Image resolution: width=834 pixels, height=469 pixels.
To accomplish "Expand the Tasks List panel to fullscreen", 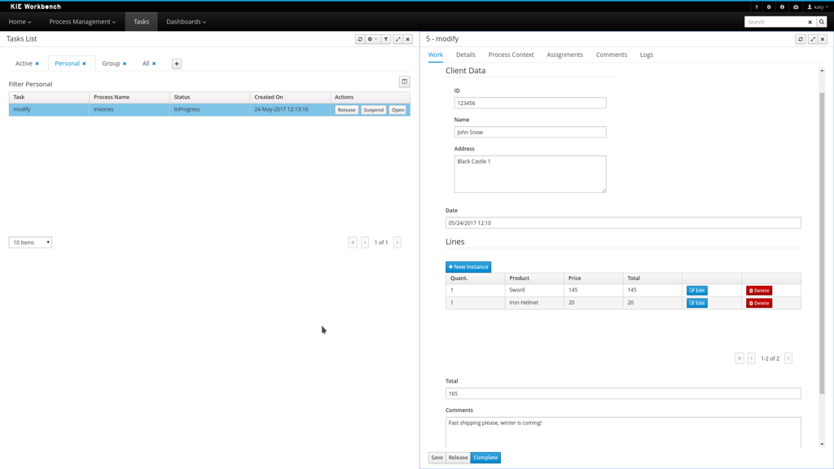I will tap(397, 39).
